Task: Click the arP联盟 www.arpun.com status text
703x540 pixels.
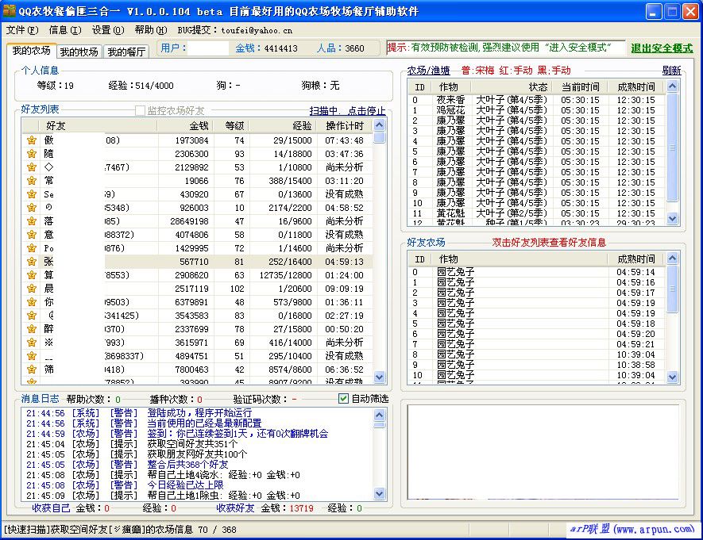Action: pos(632,529)
